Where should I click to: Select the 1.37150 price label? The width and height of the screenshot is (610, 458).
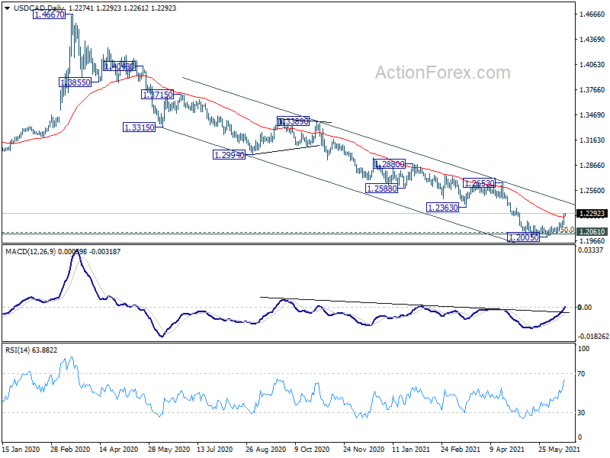(x=158, y=95)
